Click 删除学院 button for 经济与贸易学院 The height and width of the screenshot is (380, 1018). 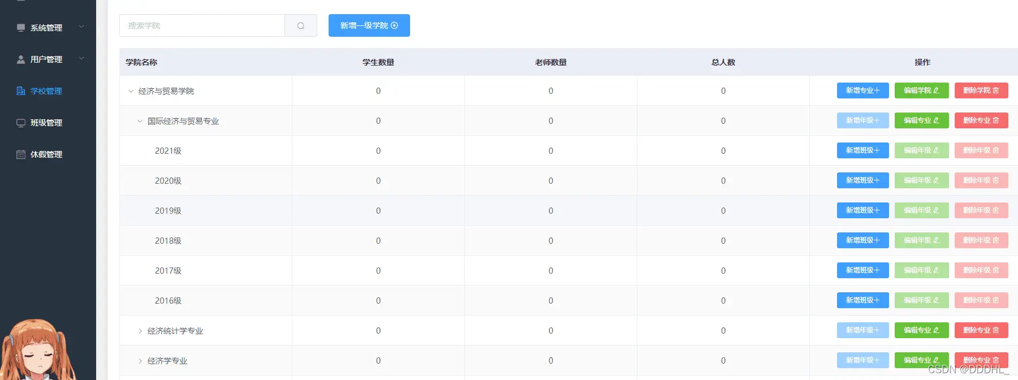(981, 90)
